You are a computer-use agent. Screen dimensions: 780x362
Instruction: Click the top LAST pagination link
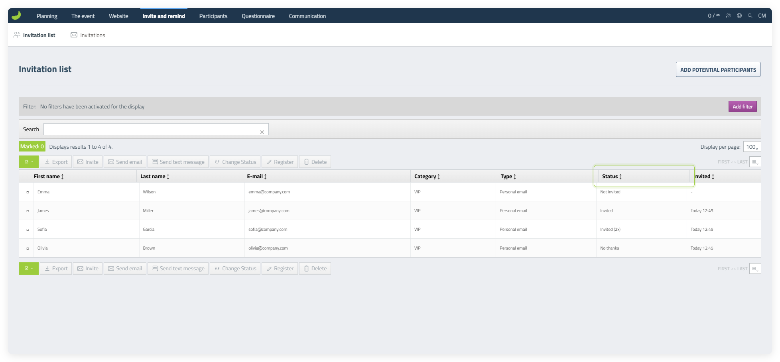(742, 162)
